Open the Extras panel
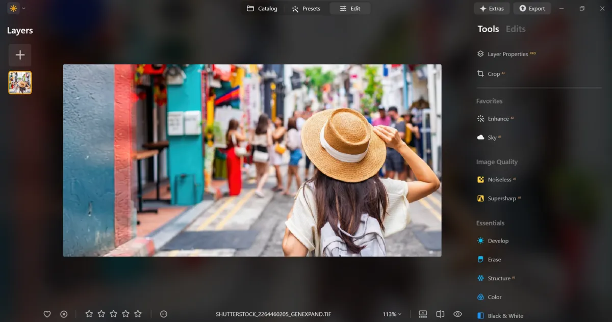Image resolution: width=612 pixels, height=322 pixels. coord(492,8)
